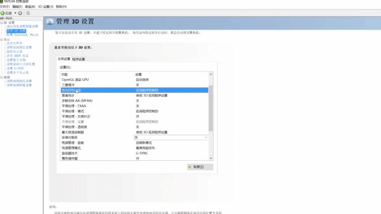Open 更改分辨率 in the tree

[x=14, y=43]
